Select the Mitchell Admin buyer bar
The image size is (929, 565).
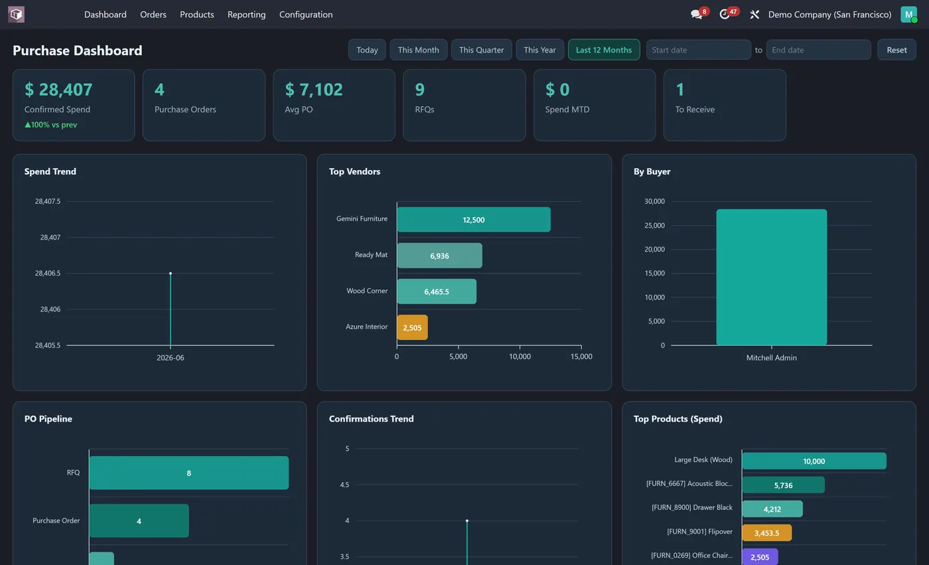coord(772,277)
